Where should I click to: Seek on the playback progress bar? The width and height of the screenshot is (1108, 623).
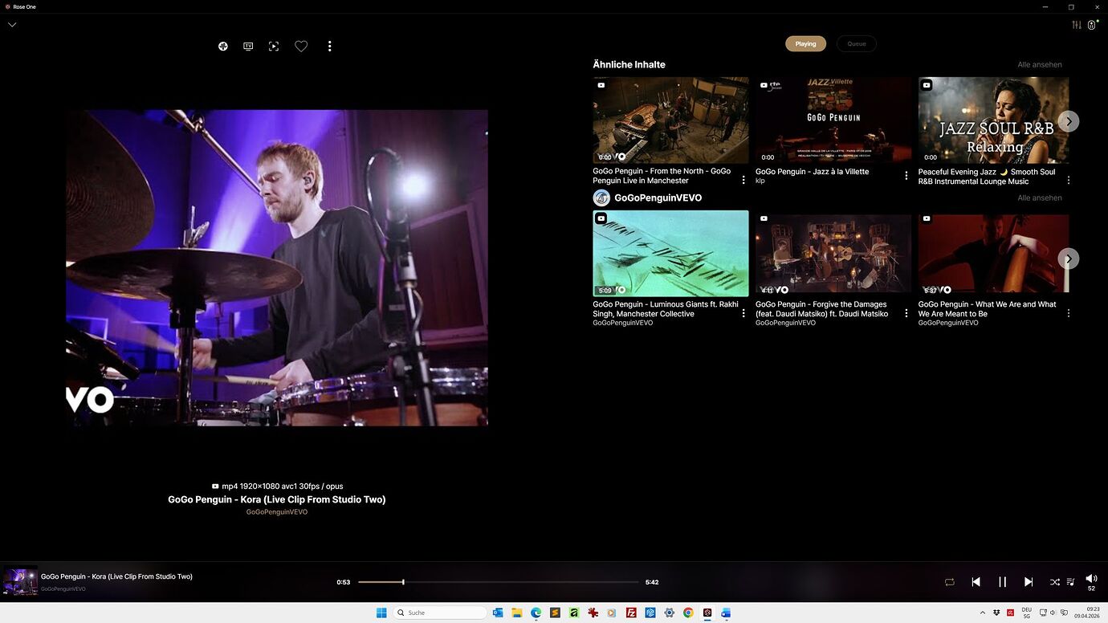coord(498,582)
